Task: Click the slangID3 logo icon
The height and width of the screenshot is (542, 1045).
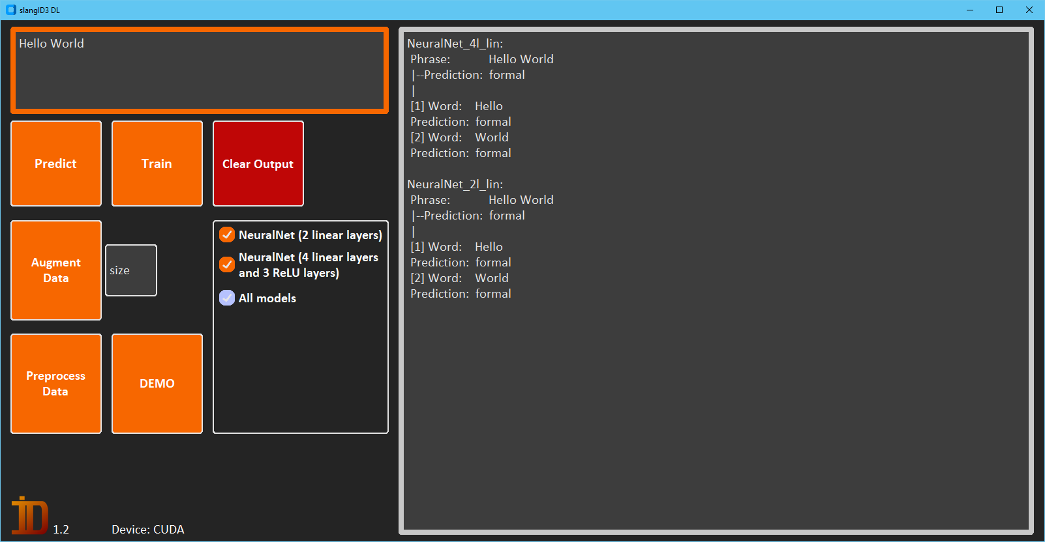Action: (29, 515)
